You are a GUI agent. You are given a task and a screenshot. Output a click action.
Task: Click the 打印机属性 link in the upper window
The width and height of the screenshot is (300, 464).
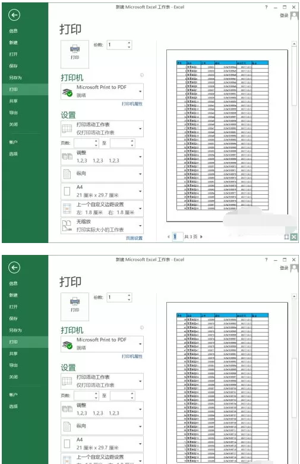point(132,104)
